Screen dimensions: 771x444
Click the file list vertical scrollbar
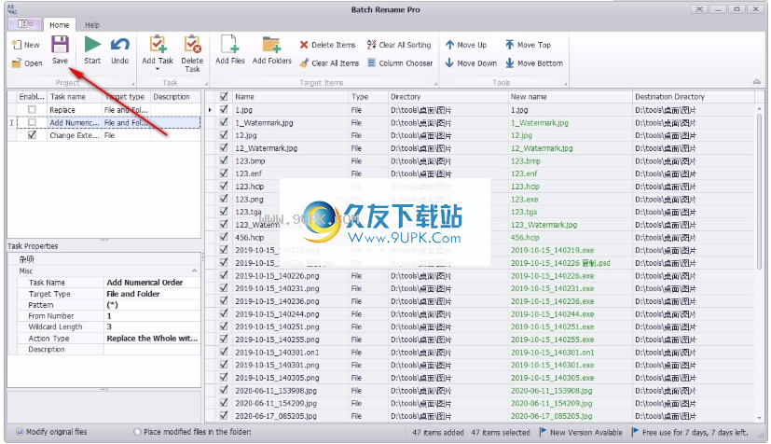click(760, 192)
